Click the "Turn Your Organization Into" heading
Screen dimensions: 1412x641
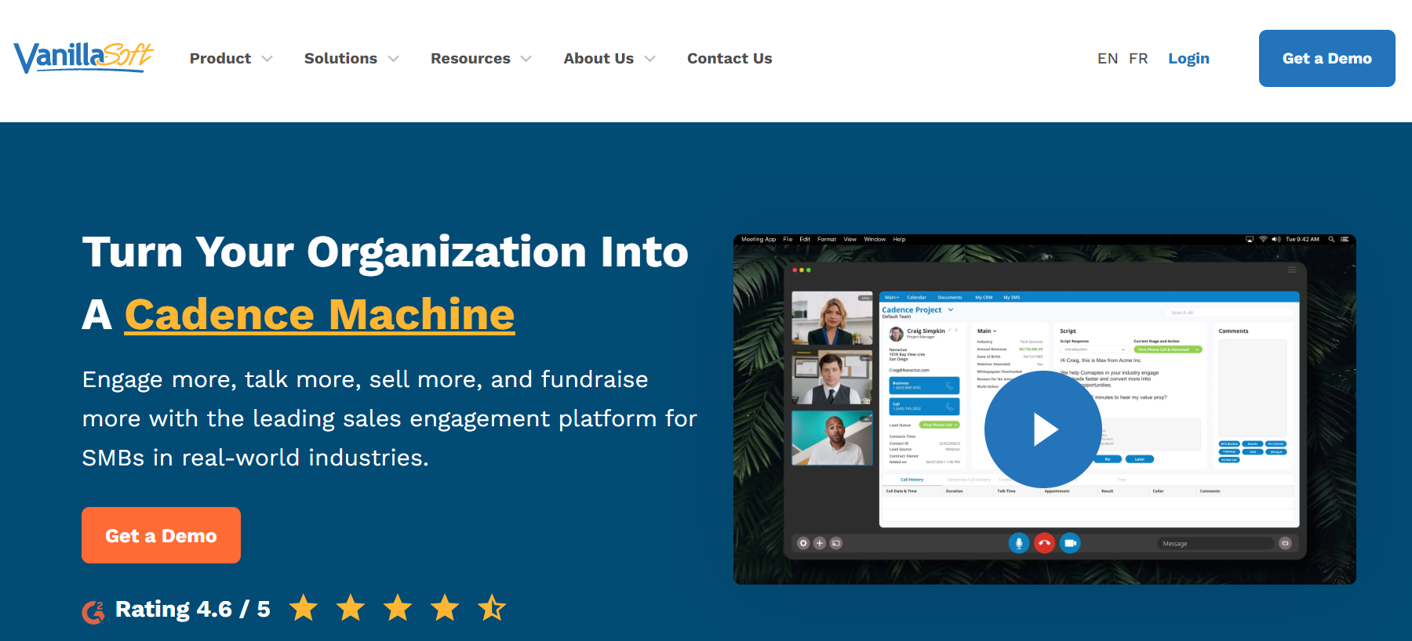click(x=385, y=252)
